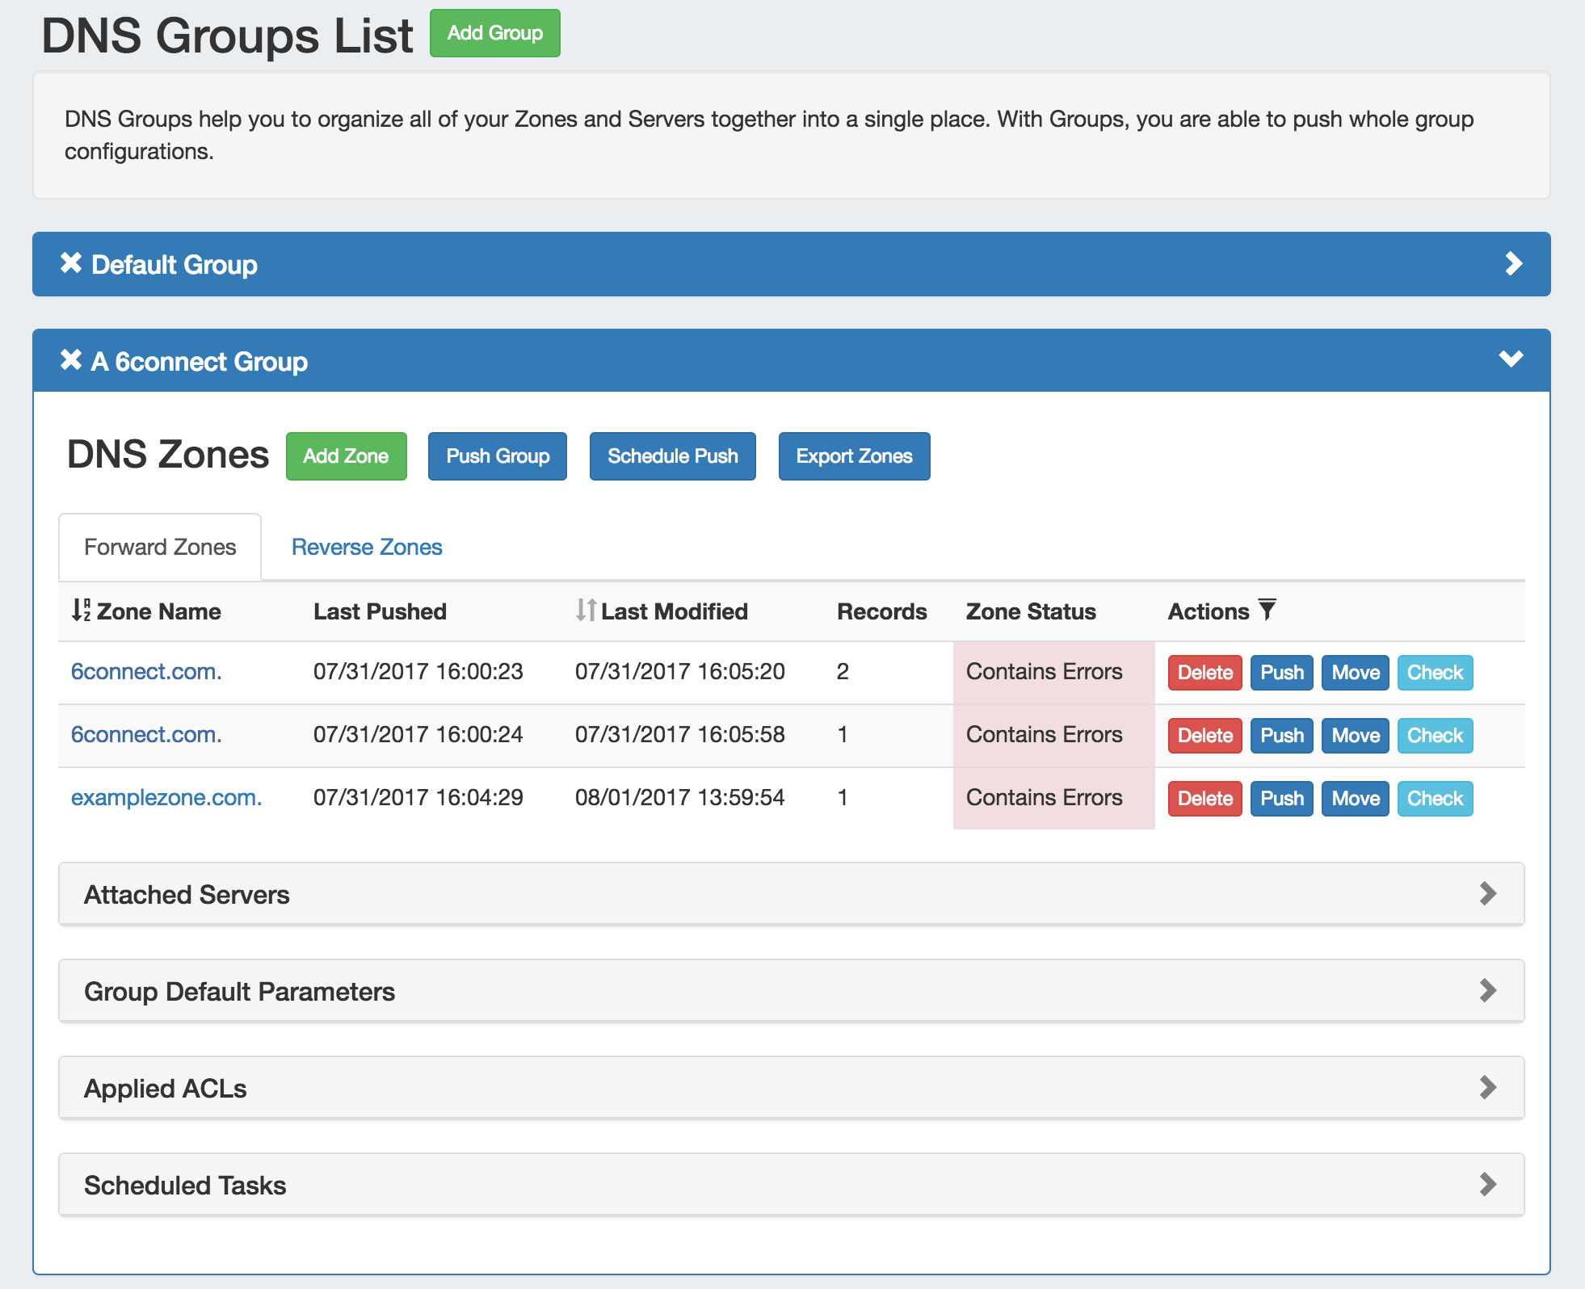This screenshot has height=1289, width=1585.
Task: Click the green Add Group button
Action: (494, 33)
